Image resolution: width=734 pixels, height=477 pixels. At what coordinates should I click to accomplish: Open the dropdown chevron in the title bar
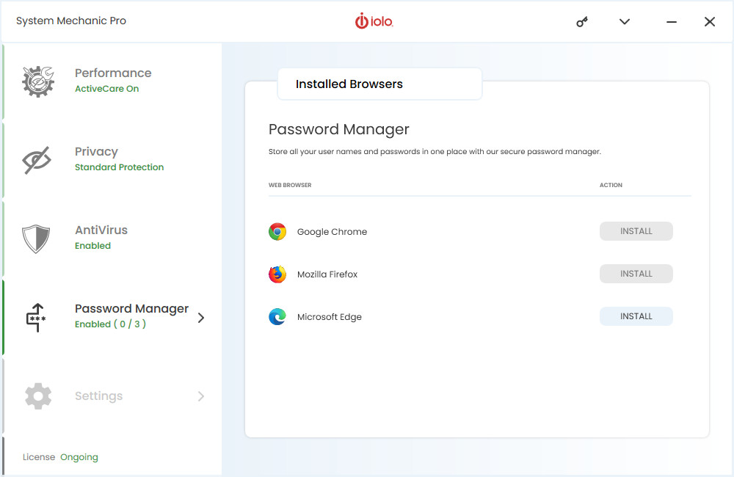click(x=625, y=21)
